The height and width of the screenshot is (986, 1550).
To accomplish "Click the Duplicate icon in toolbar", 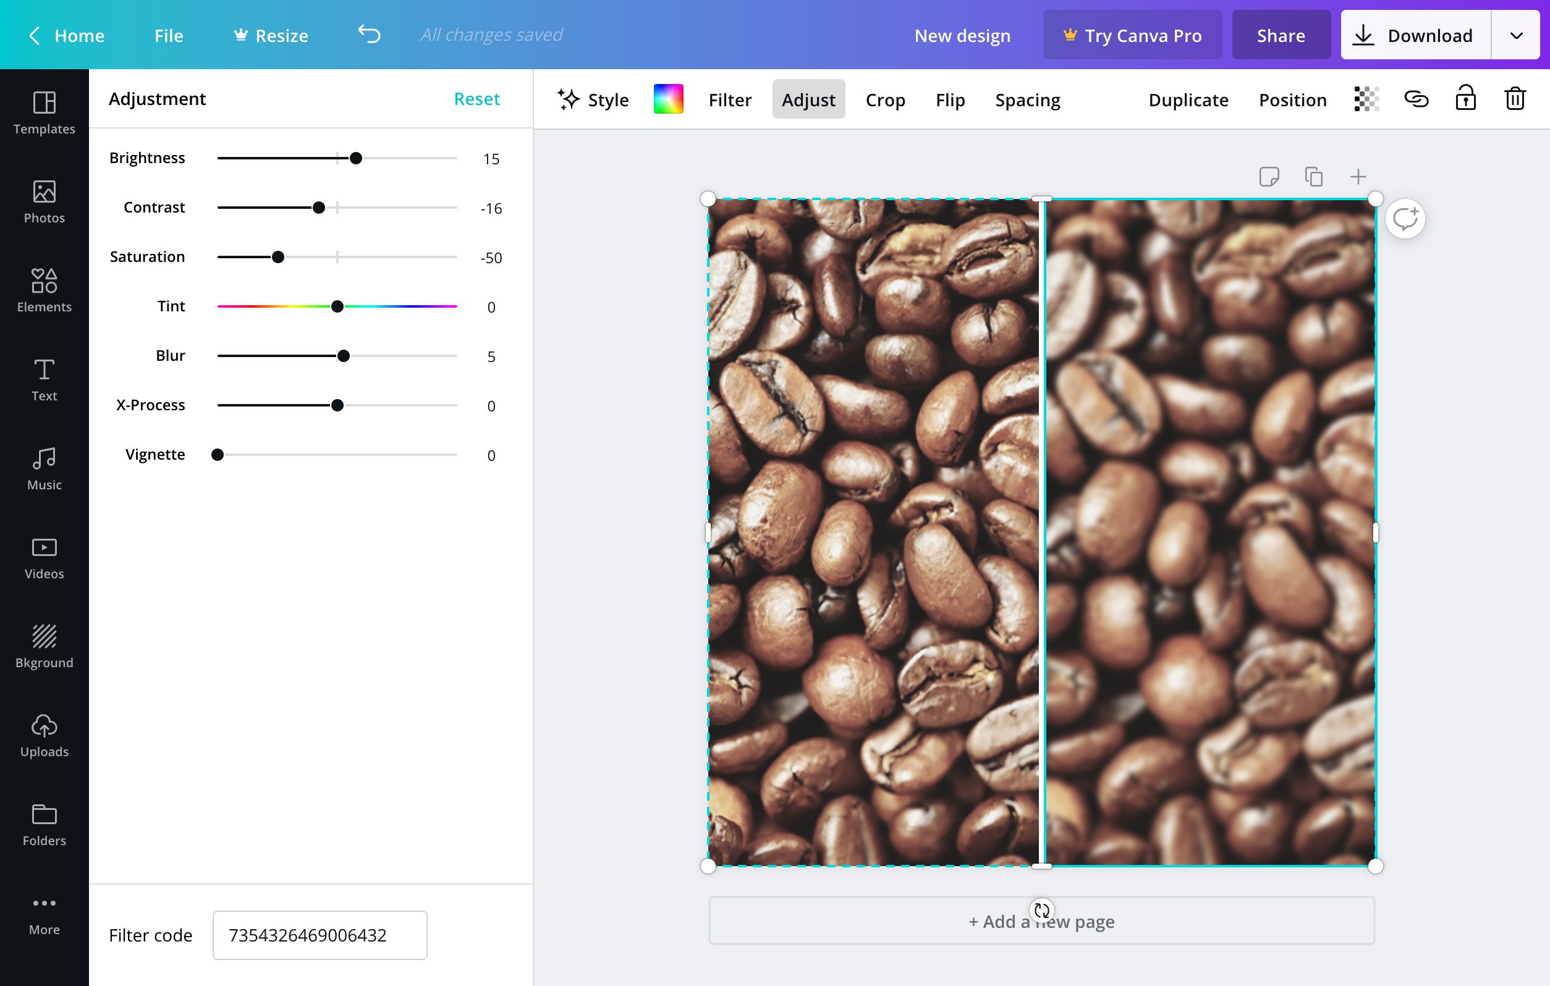I will [x=1313, y=176].
